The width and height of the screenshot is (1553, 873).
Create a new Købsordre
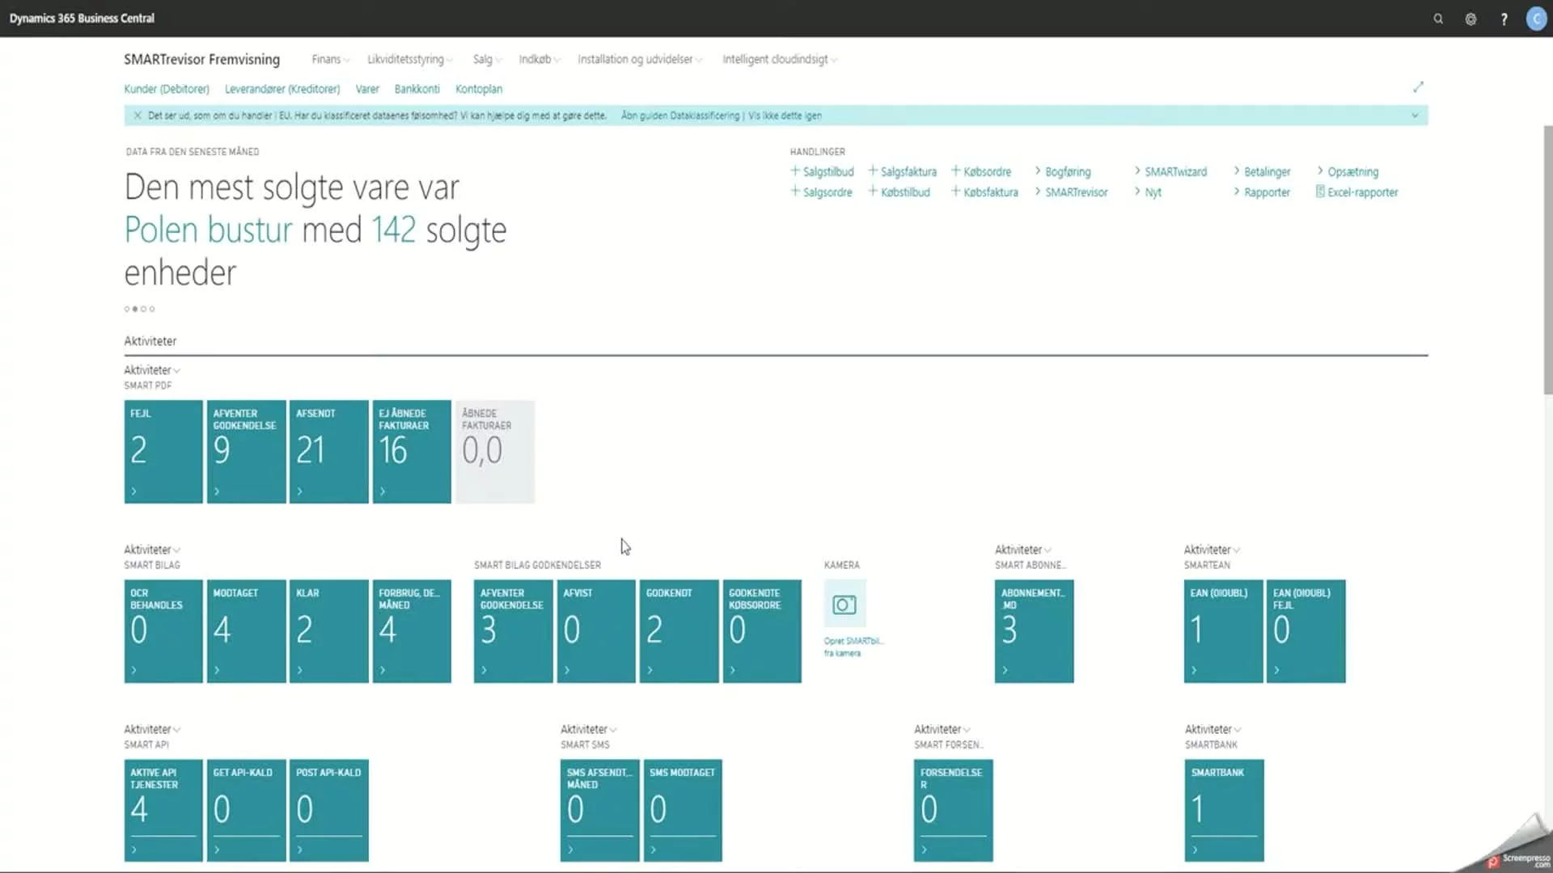981,171
